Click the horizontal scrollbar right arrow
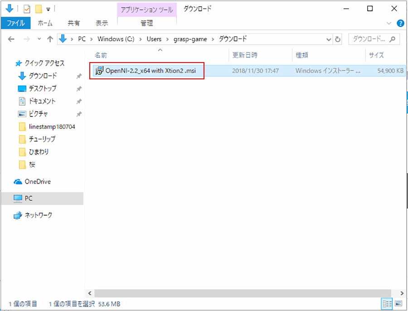 click(x=402, y=293)
